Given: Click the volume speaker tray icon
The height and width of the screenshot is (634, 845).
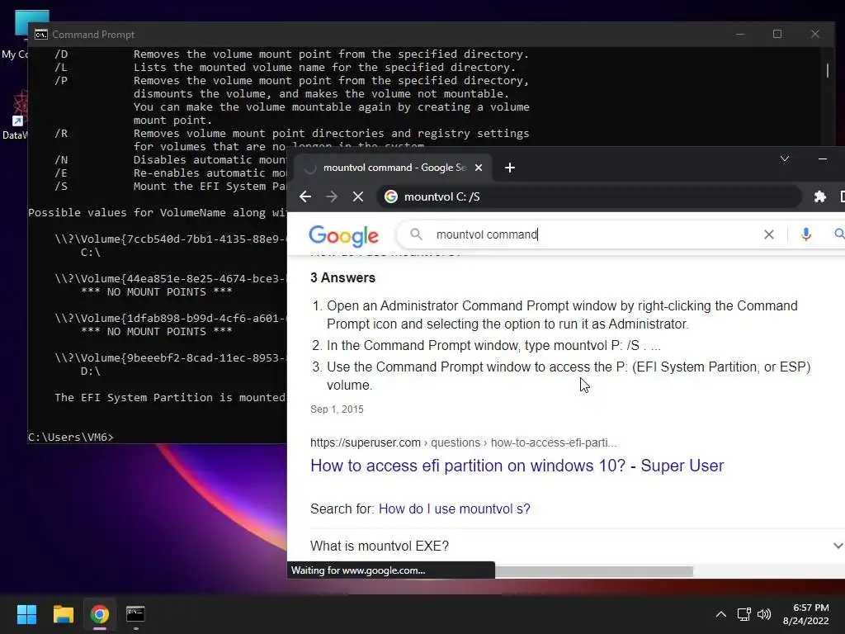Looking at the screenshot, I should pyautogui.click(x=763, y=614).
